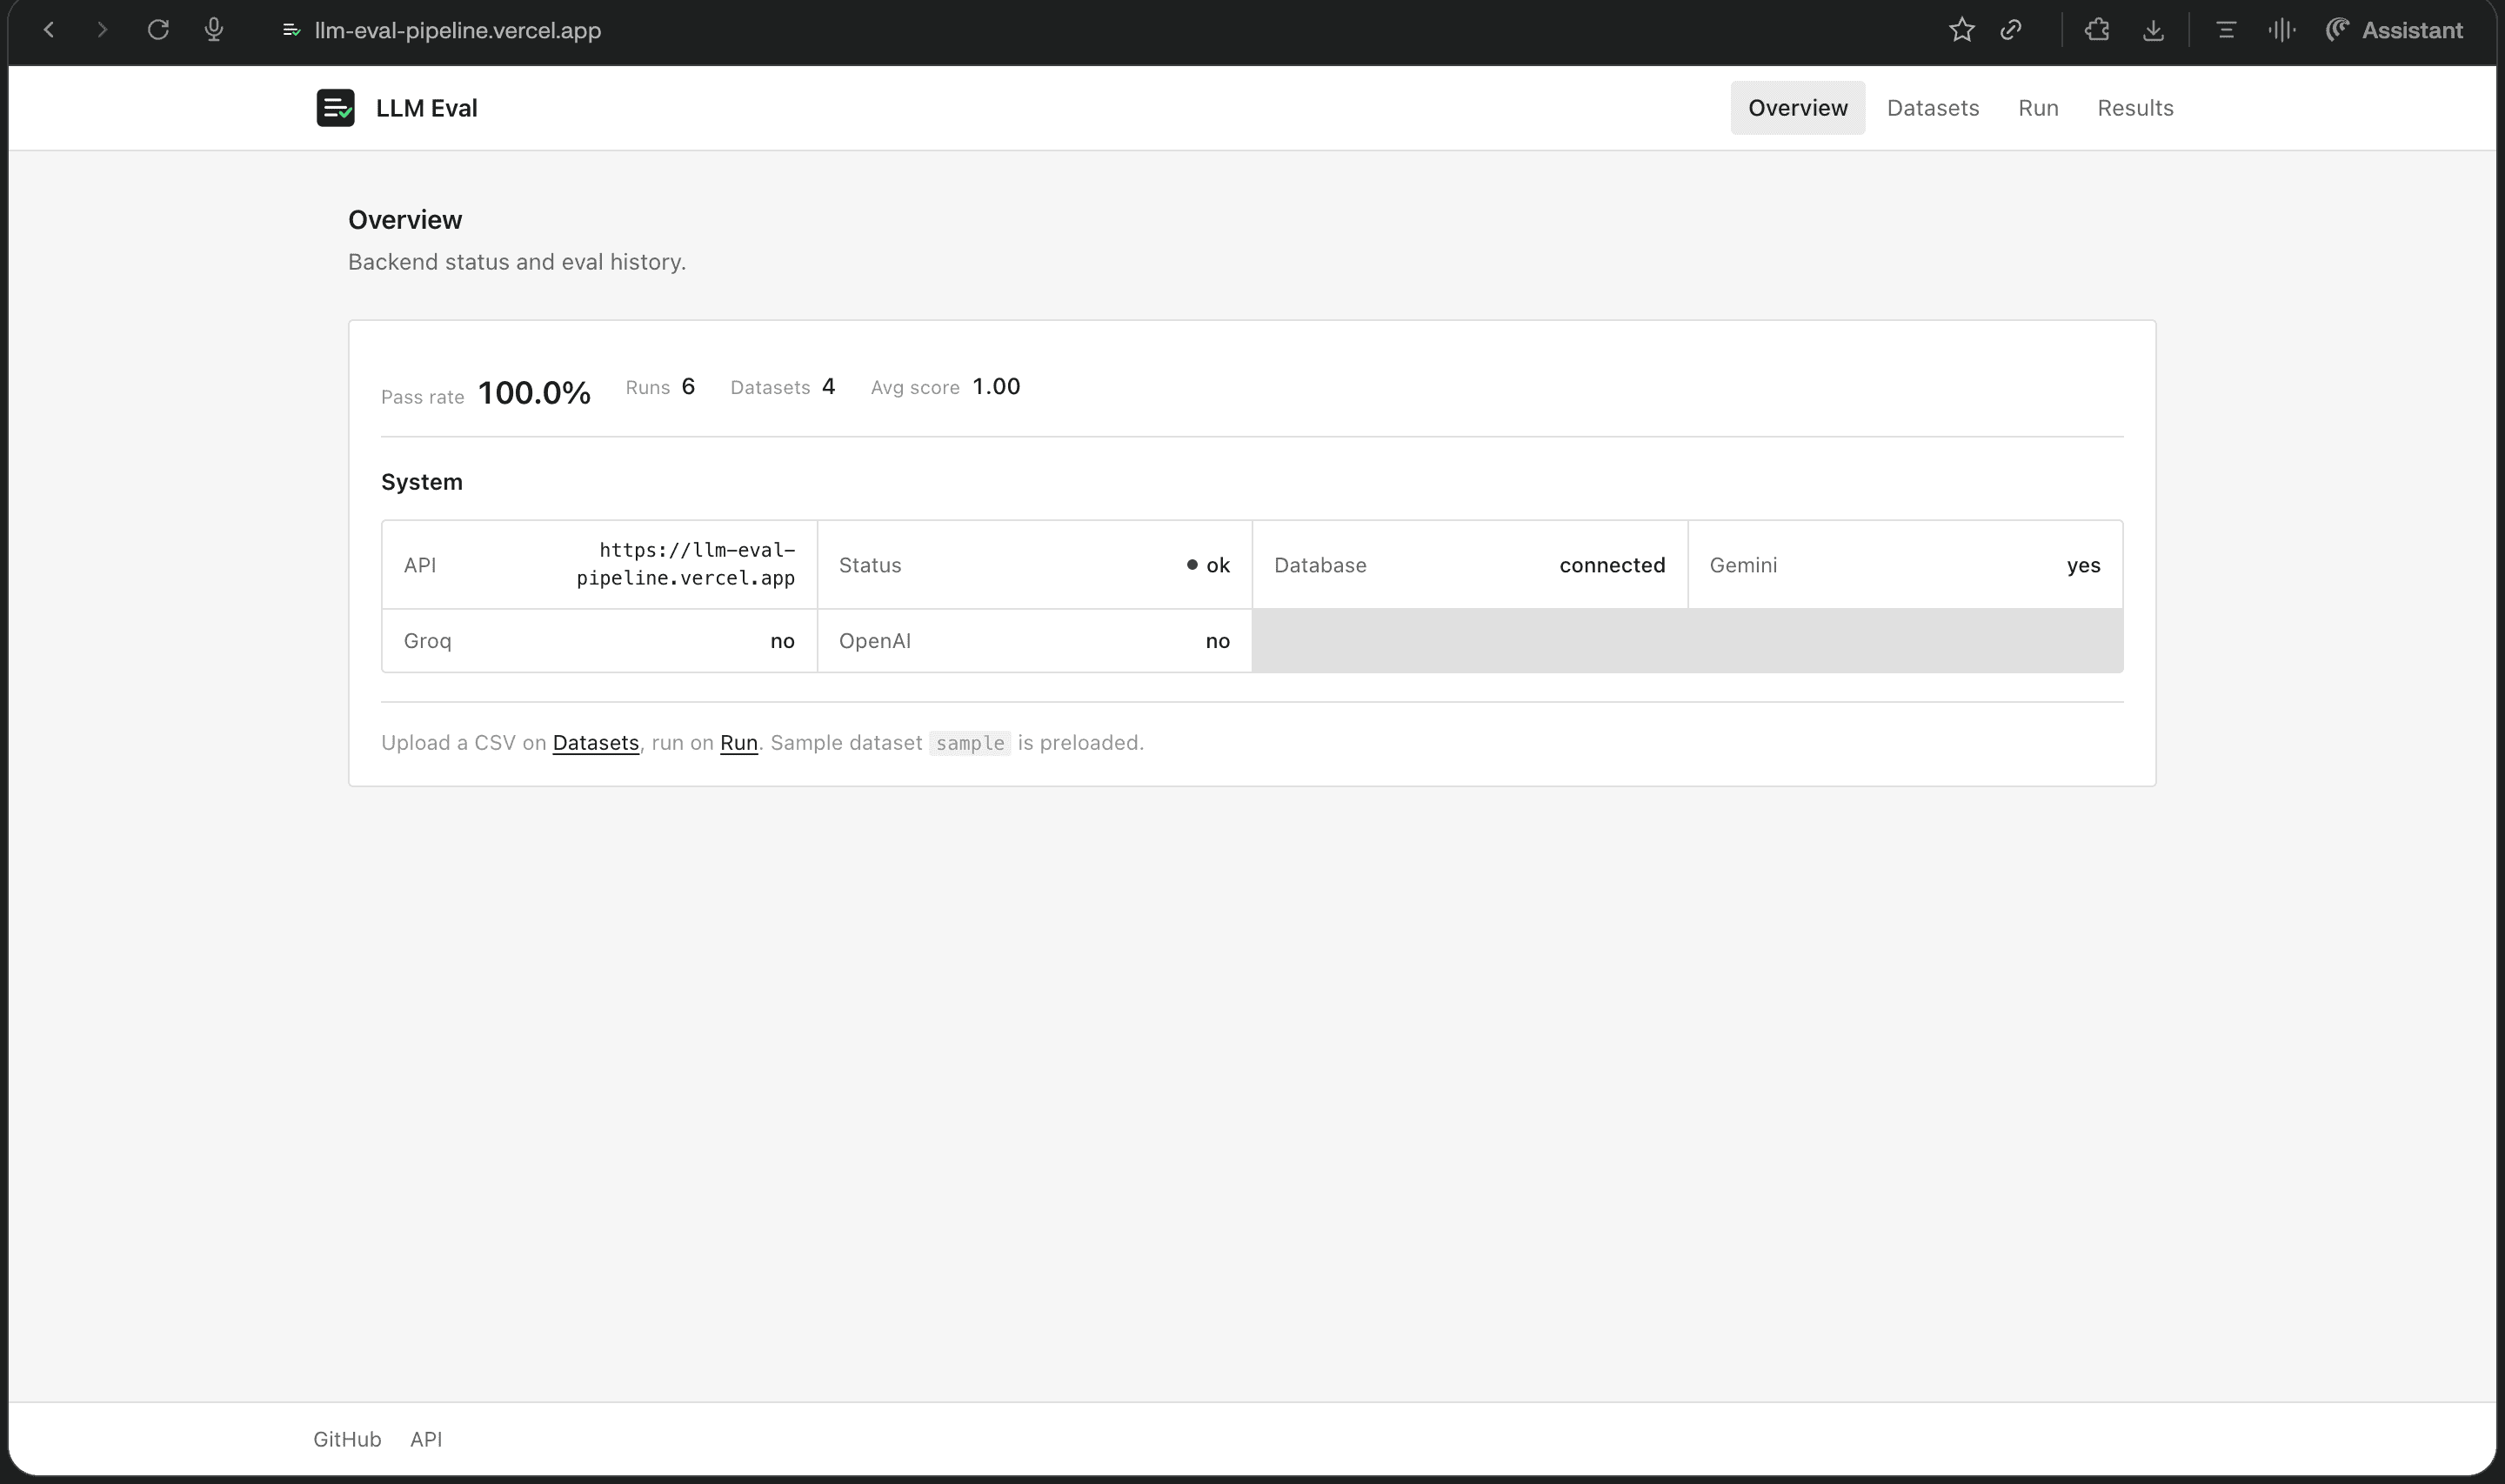Click the OpenAI no value
Image resolution: width=2505 pixels, height=1484 pixels.
coord(1218,641)
